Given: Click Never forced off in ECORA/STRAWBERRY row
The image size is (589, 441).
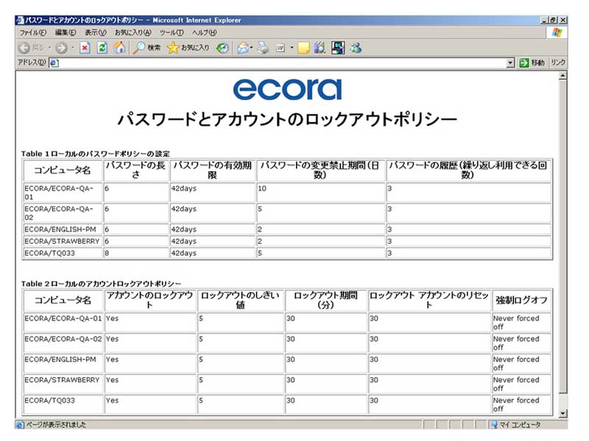Looking at the screenshot, I should [x=516, y=384].
